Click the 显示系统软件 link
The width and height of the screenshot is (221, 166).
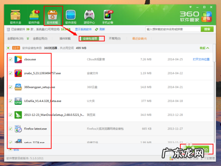click(83, 29)
